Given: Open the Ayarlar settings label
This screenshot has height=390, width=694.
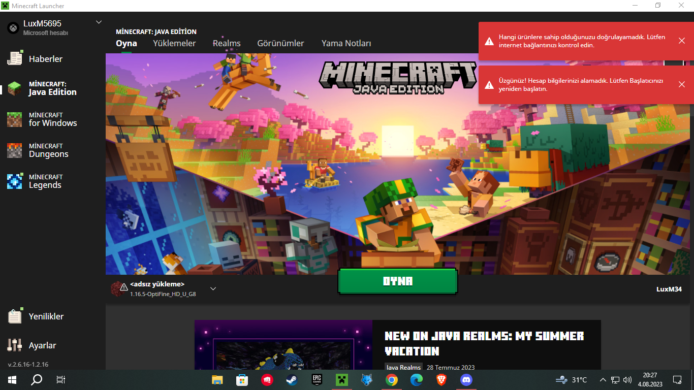Looking at the screenshot, I should 43,345.
